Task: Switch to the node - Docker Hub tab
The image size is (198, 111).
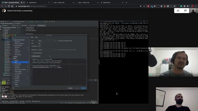Action: coord(62,2)
